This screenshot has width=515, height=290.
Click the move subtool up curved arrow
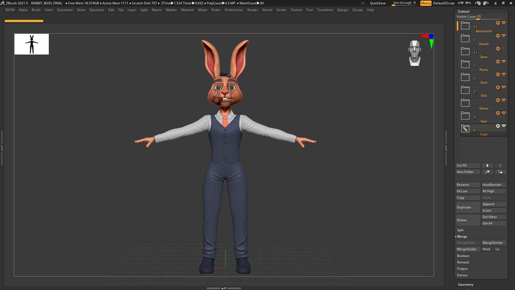pyautogui.click(x=487, y=172)
